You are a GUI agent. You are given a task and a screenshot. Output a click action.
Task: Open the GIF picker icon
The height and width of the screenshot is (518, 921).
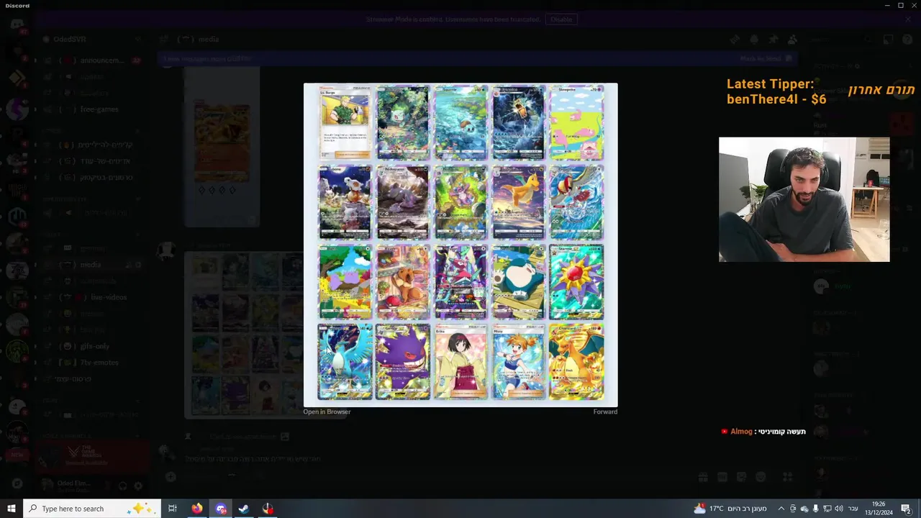coord(722,477)
